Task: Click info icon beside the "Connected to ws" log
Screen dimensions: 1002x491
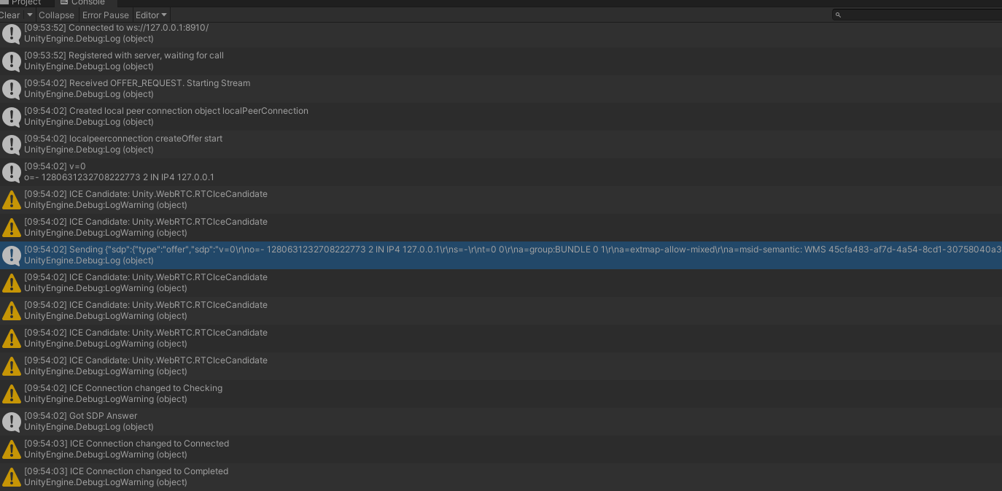Action: point(12,33)
